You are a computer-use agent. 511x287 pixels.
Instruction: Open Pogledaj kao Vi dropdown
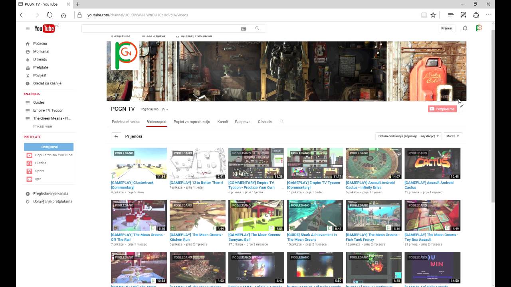pyautogui.click(x=165, y=109)
